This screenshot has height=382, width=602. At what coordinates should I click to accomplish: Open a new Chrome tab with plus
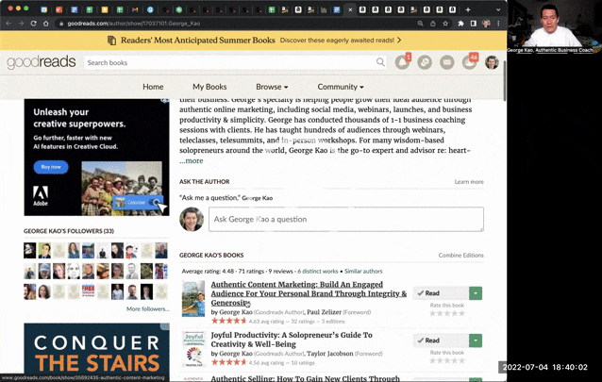pos(468,9)
